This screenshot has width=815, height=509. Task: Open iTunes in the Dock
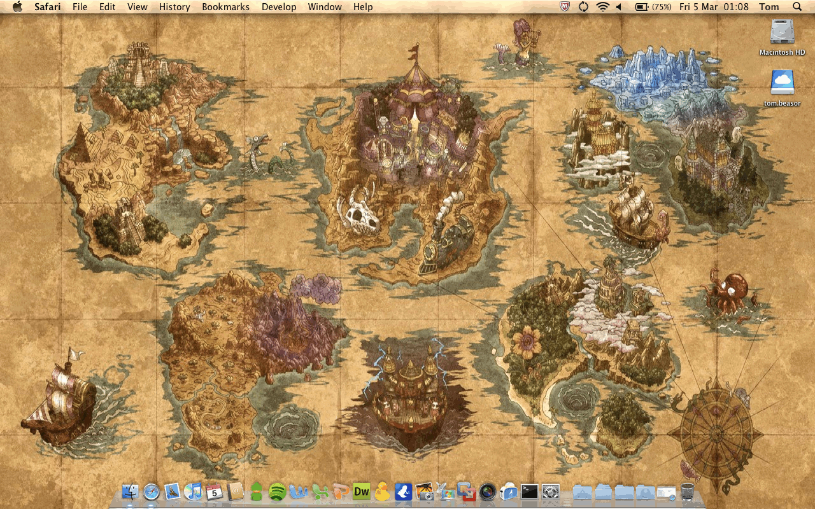click(x=193, y=491)
